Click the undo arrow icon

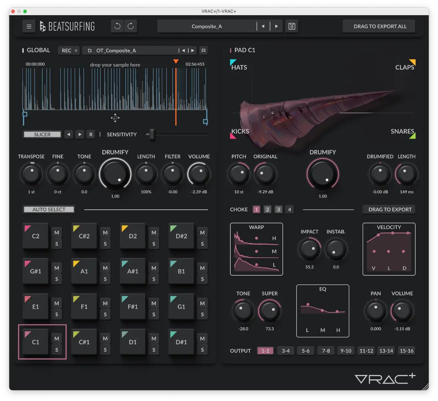(x=118, y=26)
